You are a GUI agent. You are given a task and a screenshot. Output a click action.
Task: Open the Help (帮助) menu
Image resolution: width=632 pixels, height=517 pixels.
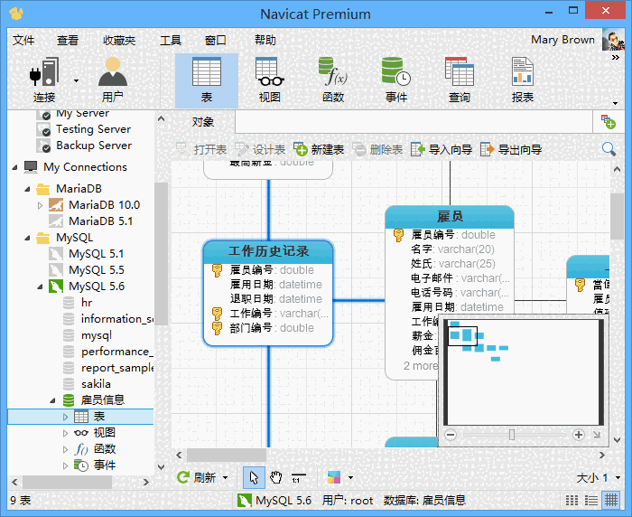click(265, 40)
